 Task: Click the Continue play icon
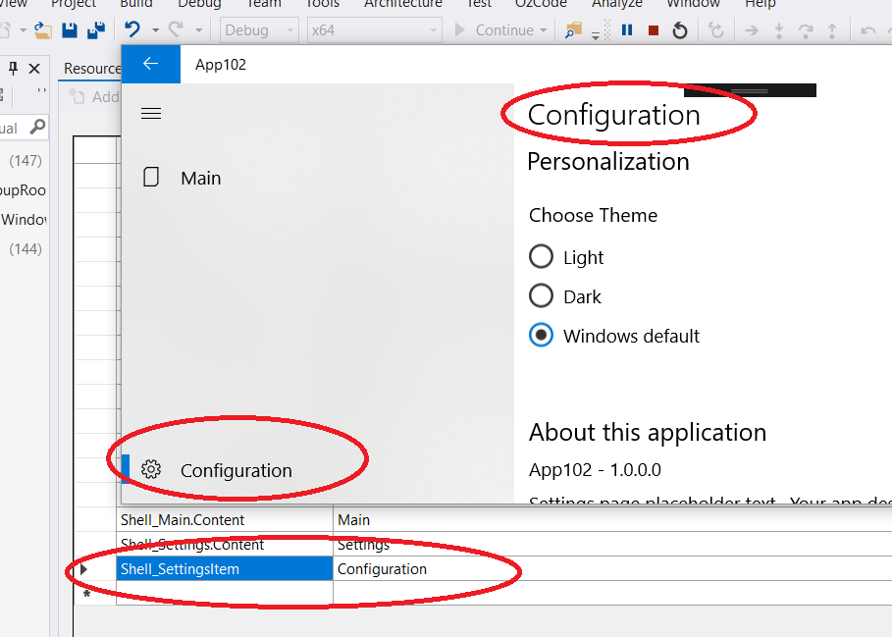(459, 30)
